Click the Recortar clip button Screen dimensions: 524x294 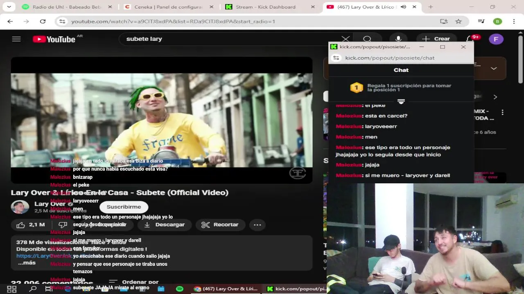click(x=220, y=225)
